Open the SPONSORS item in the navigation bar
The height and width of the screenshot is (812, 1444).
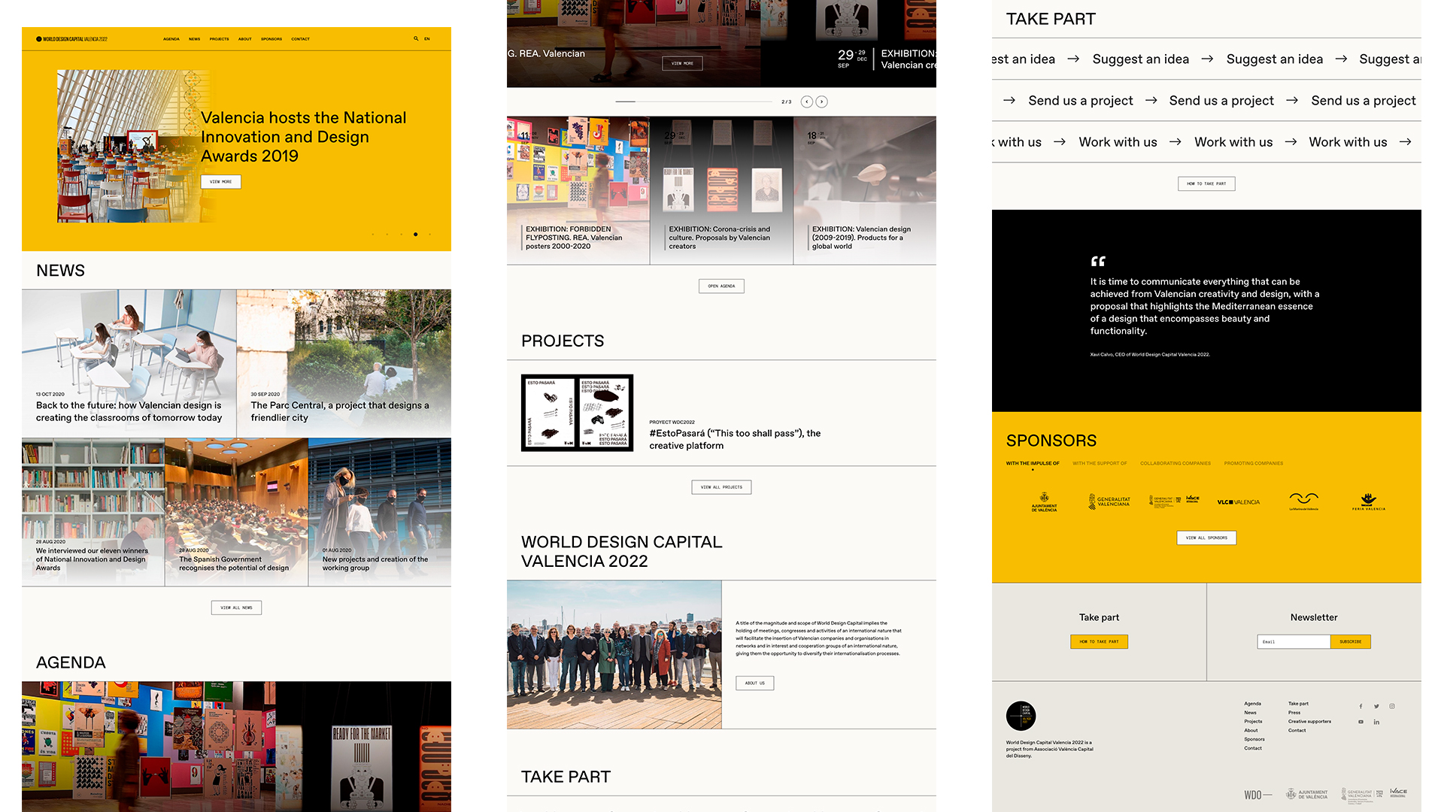pos(271,38)
